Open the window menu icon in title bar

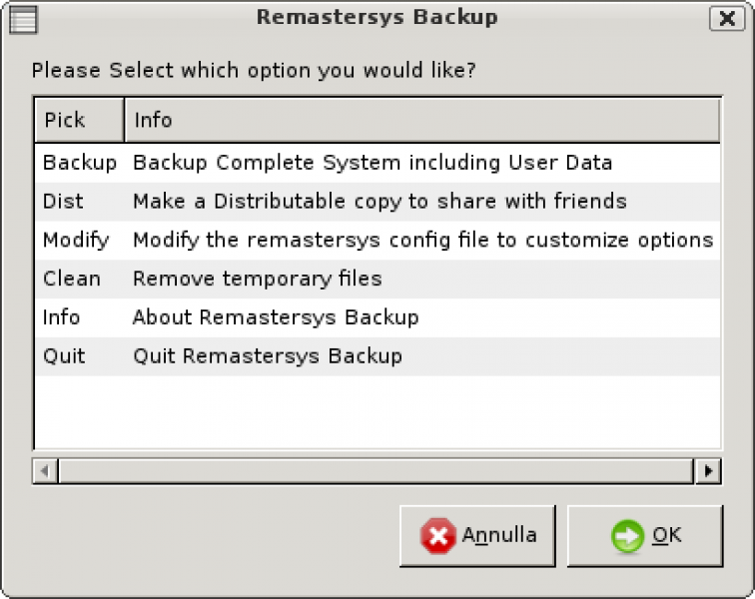(x=24, y=18)
